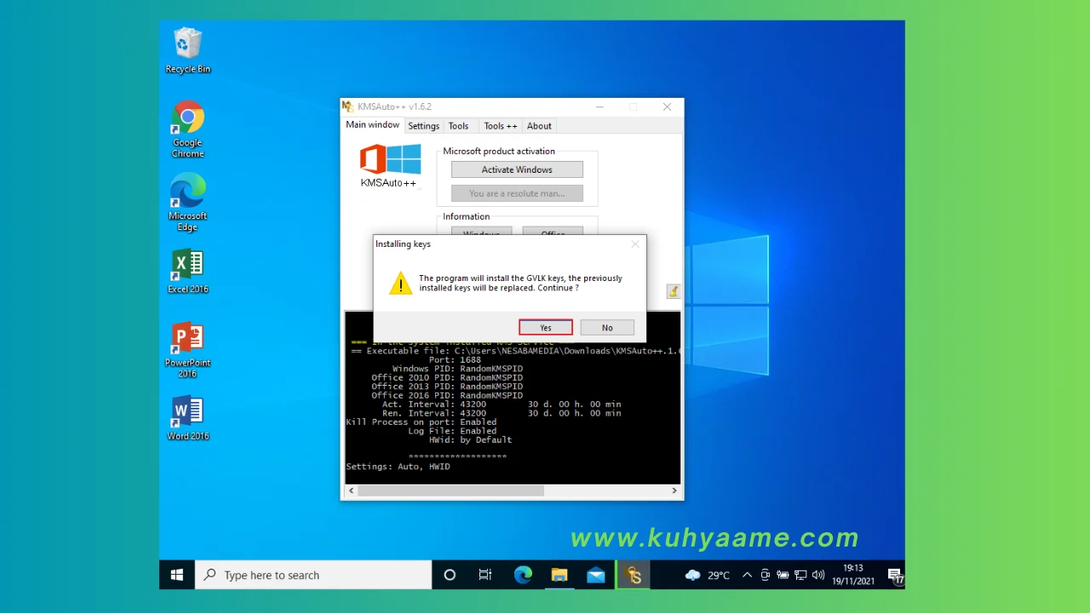The image size is (1090, 613).
Task: Click the 'Port: 1688' console line
Action: click(455, 360)
